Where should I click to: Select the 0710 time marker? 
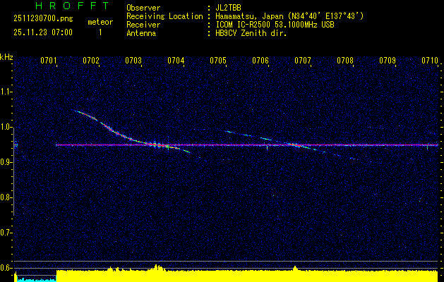(x=430, y=61)
